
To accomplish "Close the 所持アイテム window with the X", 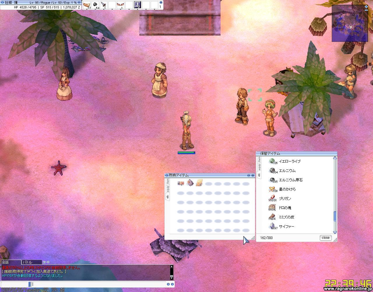I will tap(253, 175).
